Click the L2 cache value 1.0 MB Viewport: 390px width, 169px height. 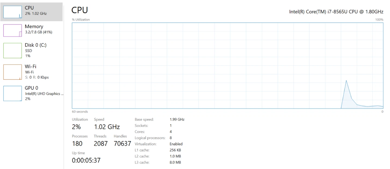(x=175, y=156)
